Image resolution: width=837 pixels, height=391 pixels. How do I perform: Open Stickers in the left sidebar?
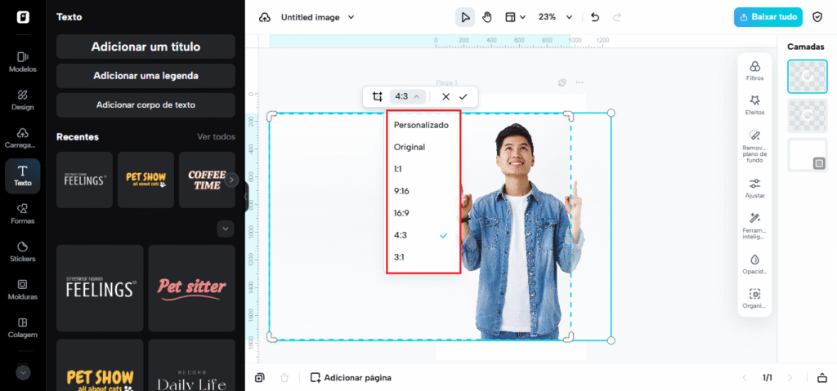click(23, 252)
